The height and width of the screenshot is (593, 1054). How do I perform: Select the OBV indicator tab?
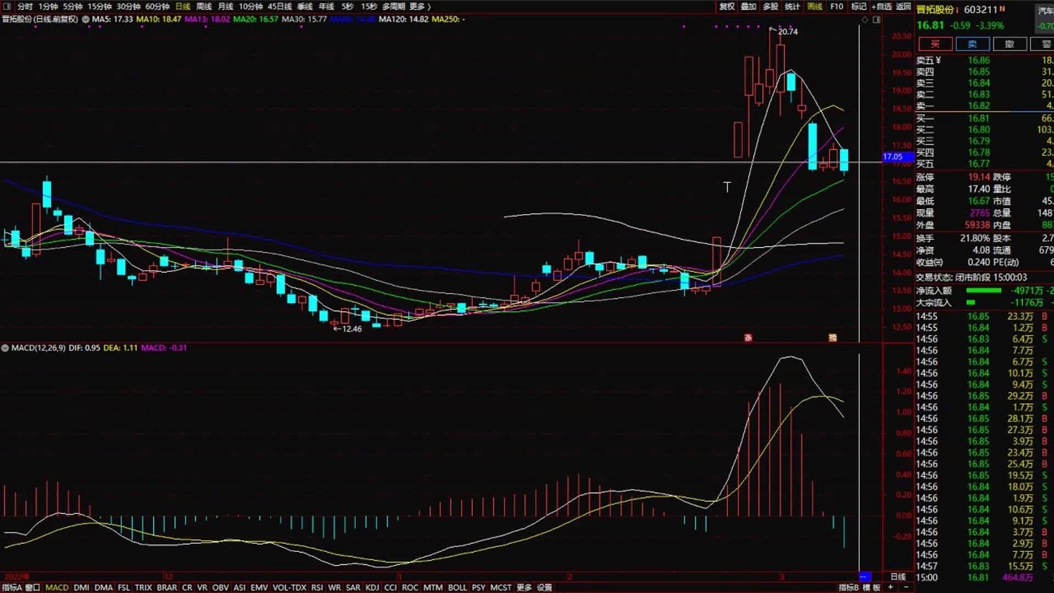click(x=220, y=588)
